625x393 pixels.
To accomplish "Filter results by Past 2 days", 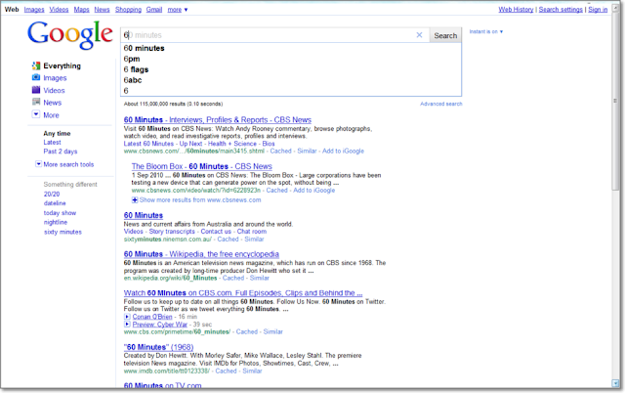I will 61,152.
